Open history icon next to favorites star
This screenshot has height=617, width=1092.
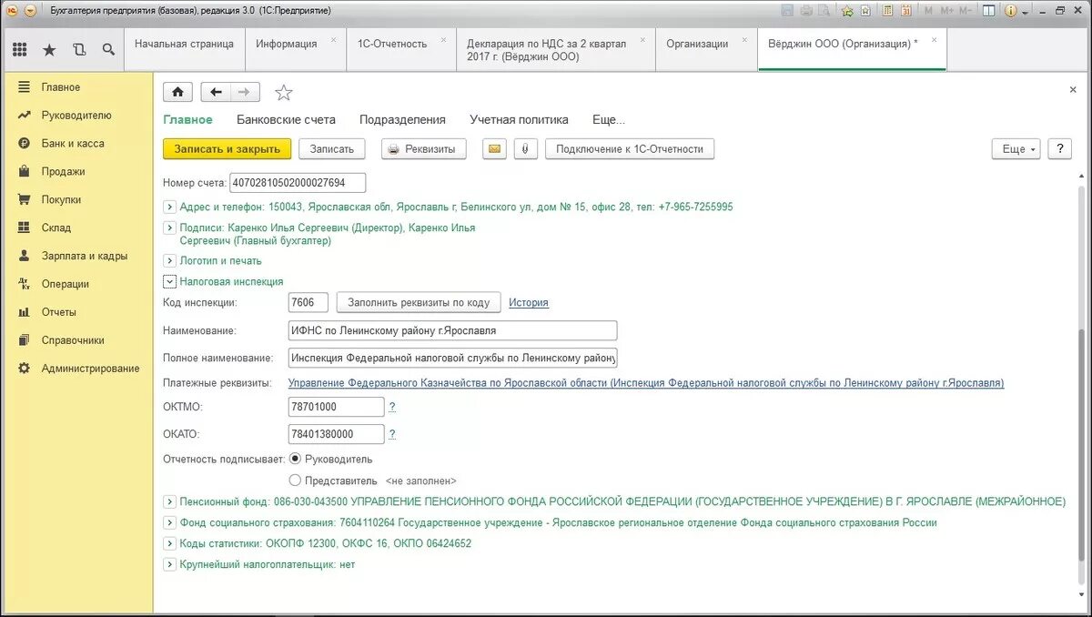79,50
